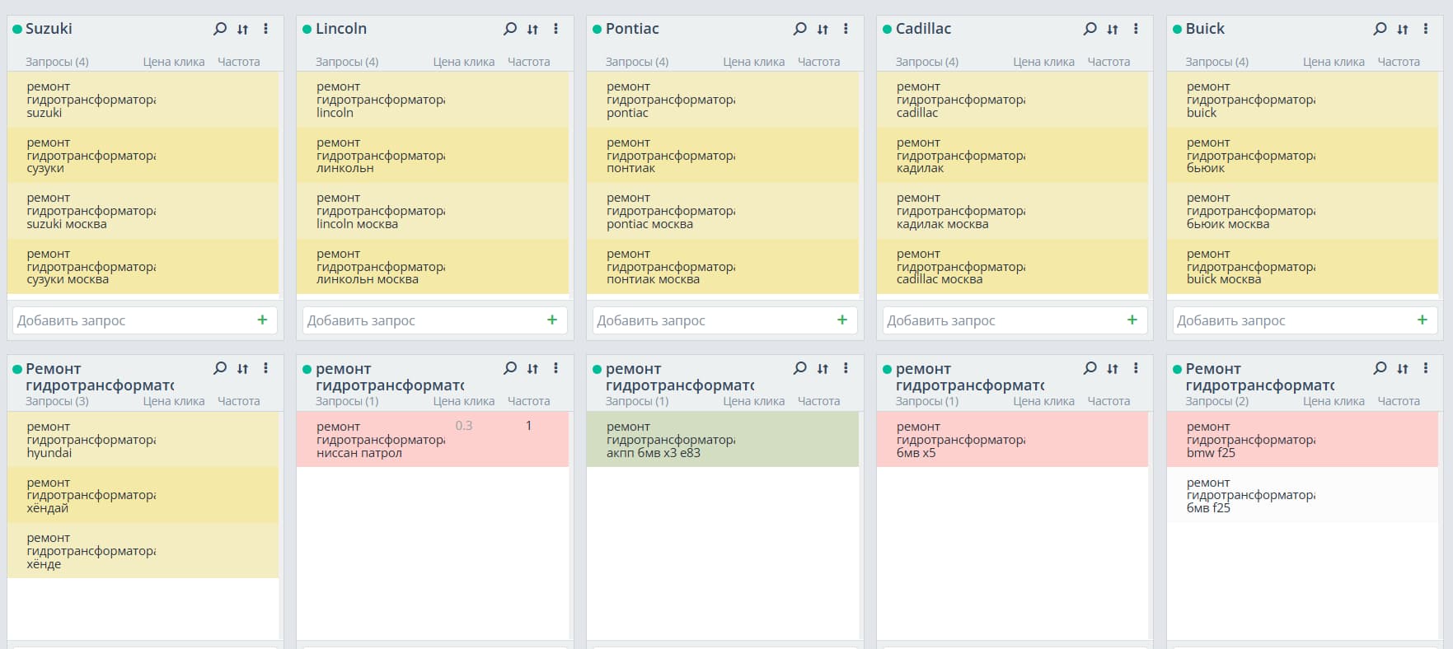Sort by Цена клика column in Pontiac group
This screenshot has height=649, width=1453.
753,62
